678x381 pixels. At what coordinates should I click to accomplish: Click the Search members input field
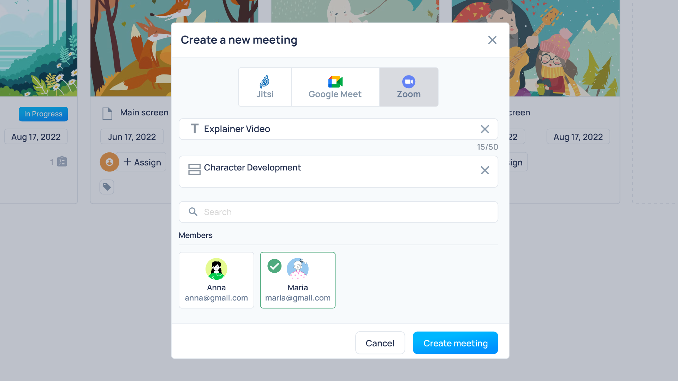pos(339,212)
